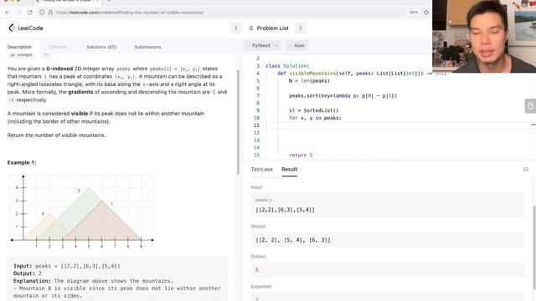Click code line 'for x, y in peaks:'
The image size is (536, 301).
pos(315,118)
